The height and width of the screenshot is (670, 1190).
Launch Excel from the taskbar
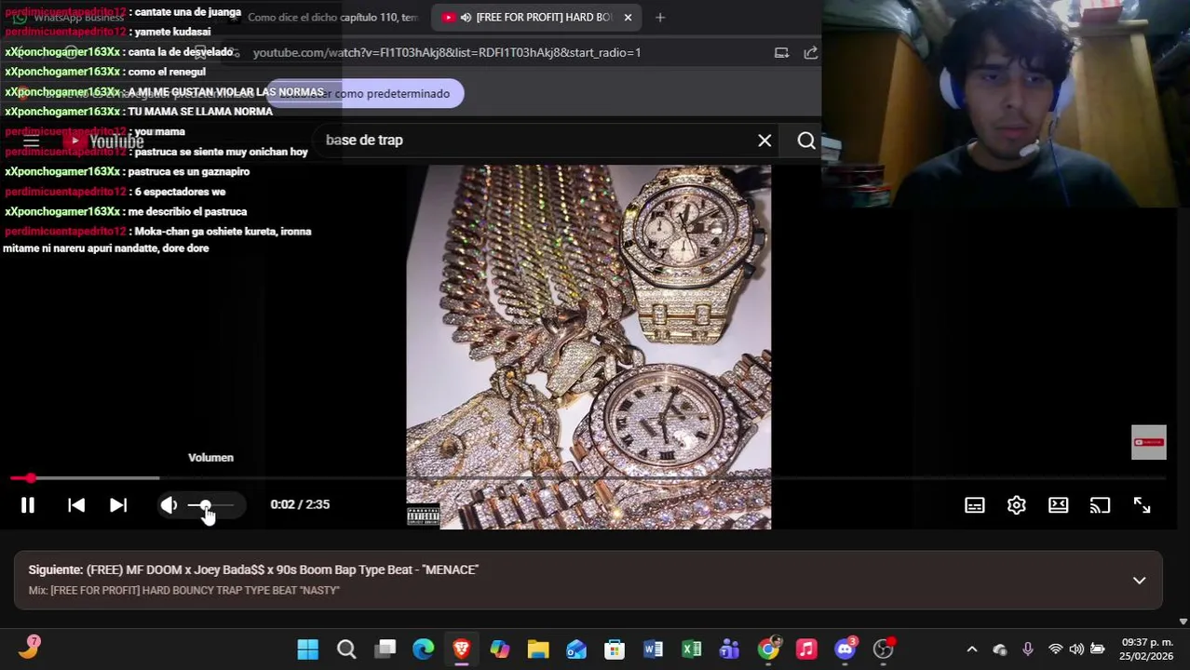pyautogui.click(x=691, y=650)
